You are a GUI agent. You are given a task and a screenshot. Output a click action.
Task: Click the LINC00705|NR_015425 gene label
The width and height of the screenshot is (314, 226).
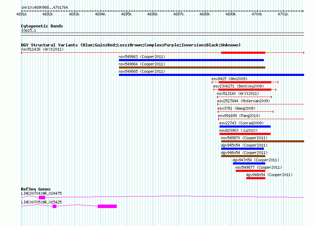tap(41, 202)
